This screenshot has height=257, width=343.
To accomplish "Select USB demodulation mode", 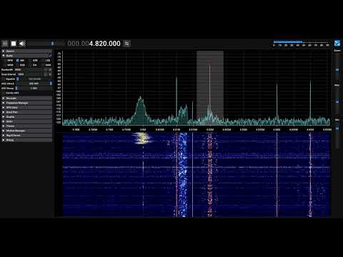I will tap(33, 61).
